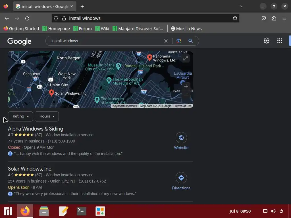Expand the map to full view
The image size is (291, 218).
pyautogui.click(x=185, y=58)
